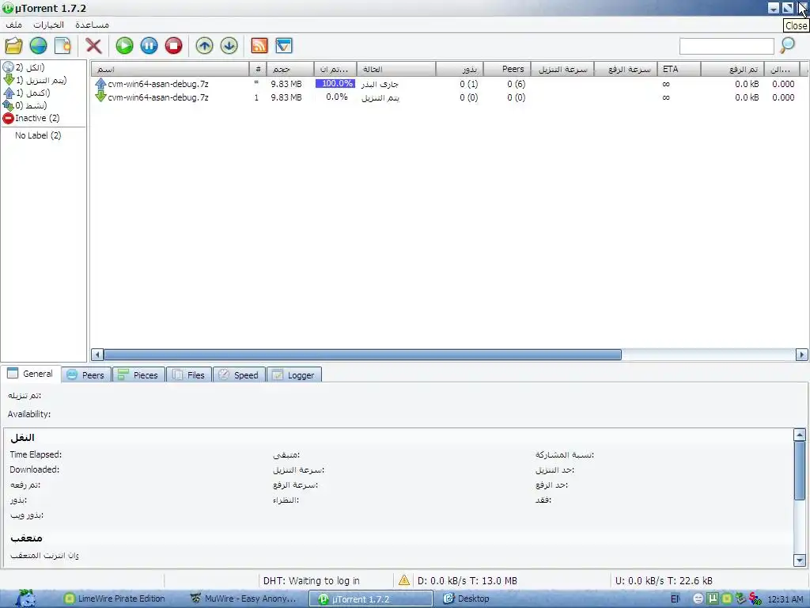The width and height of the screenshot is (810, 608).
Task: Click the blue Pause torrent button
Action: [x=149, y=46]
